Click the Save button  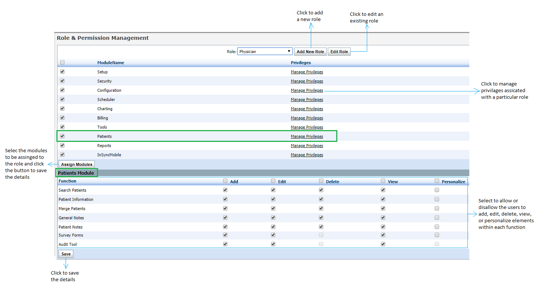66,254
